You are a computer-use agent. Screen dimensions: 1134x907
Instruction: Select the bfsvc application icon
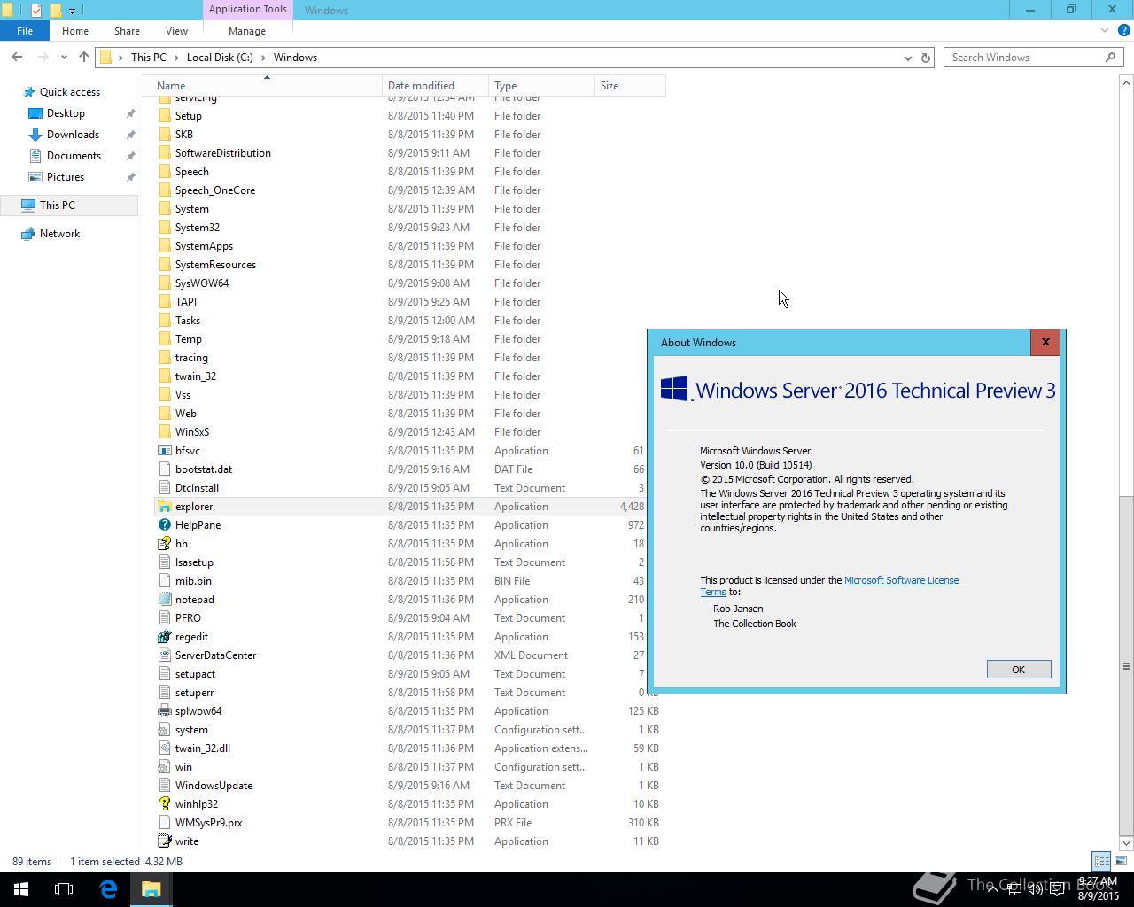click(x=164, y=451)
